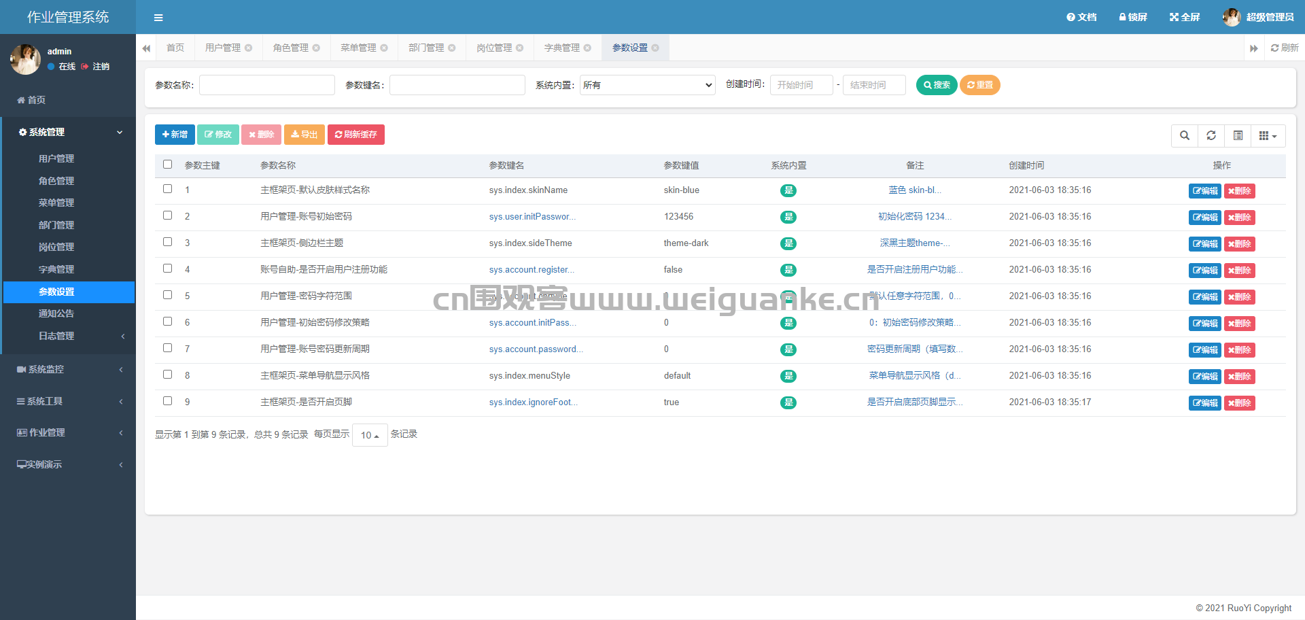Click the green 搜索 search button
1305x620 pixels.
tap(937, 85)
